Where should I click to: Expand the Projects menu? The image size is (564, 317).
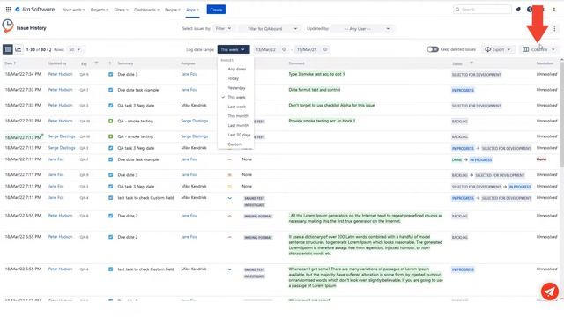(100, 10)
